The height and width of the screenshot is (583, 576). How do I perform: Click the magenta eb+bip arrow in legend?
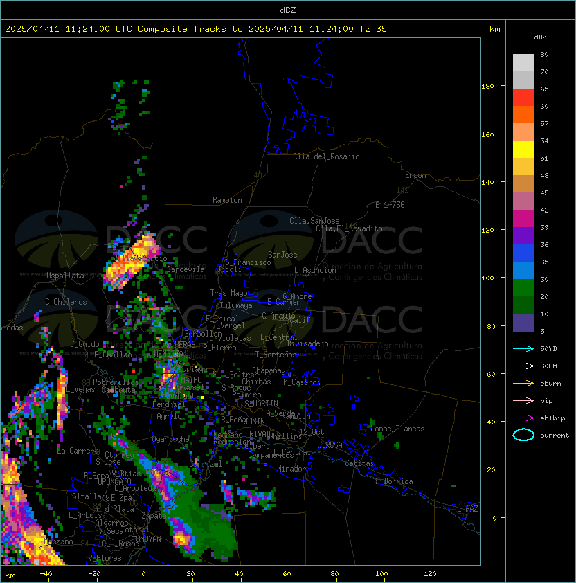click(523, 418)
